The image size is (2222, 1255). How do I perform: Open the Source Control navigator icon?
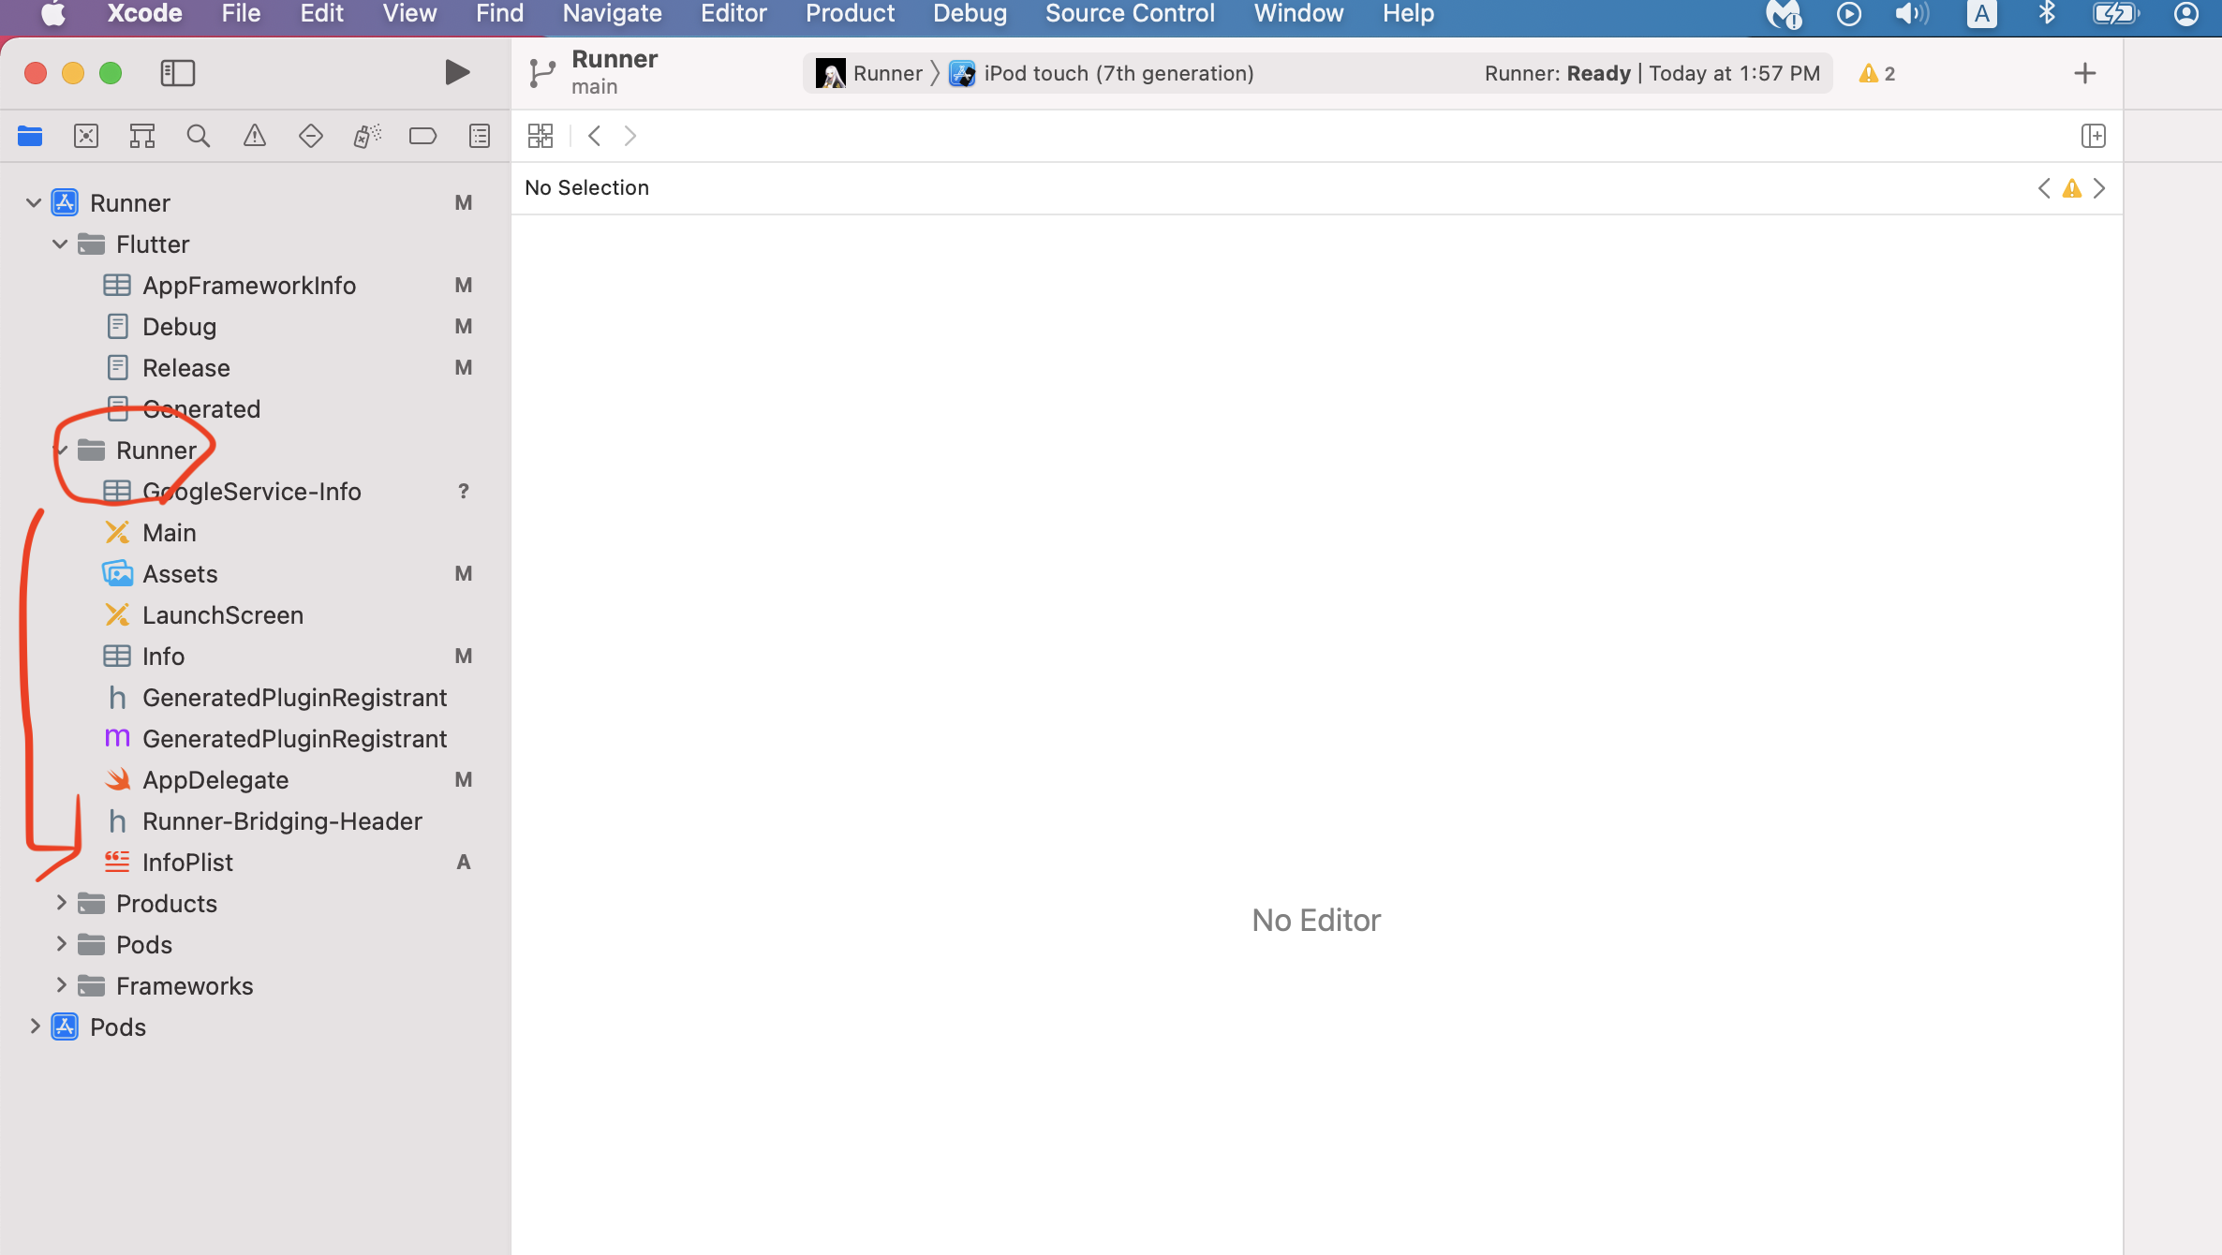85,136
